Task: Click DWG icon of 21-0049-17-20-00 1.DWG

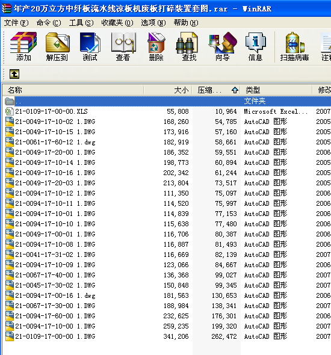Action: click(9, 152)
